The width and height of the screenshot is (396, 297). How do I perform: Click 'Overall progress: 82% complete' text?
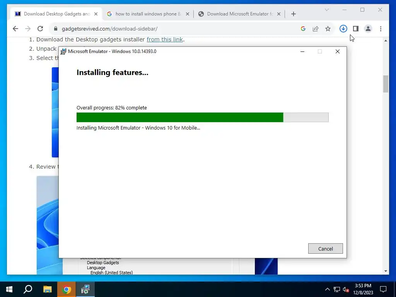point(112,108)
